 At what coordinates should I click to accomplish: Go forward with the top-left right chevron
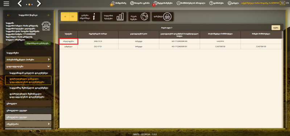39,4
